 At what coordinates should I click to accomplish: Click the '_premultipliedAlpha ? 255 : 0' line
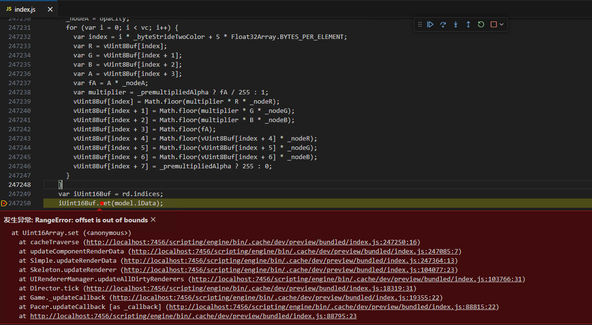point(173,166)
